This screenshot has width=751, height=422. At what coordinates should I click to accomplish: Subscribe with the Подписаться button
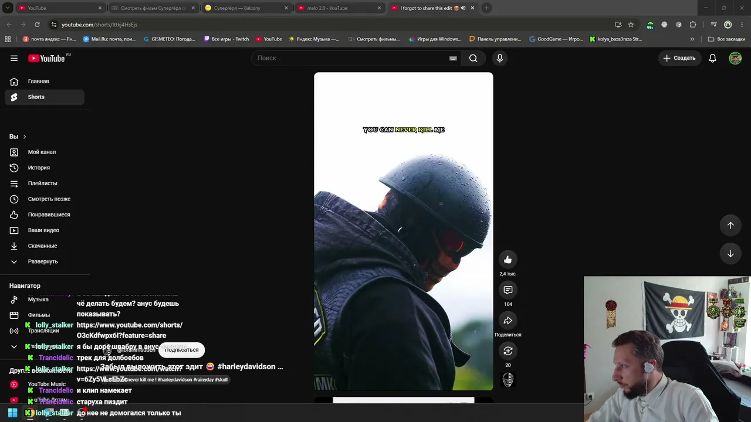pos(181,350)
